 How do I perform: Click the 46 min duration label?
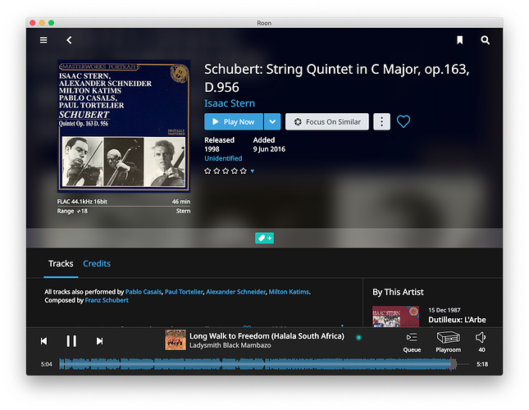(x=181, y=202)
